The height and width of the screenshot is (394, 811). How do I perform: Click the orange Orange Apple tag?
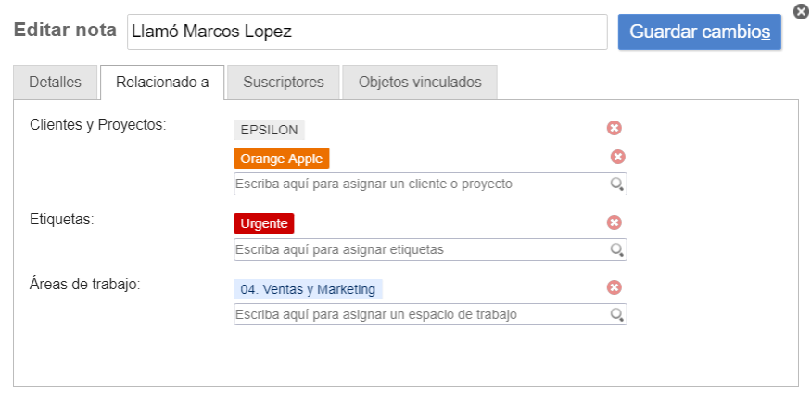pos(281,159)
